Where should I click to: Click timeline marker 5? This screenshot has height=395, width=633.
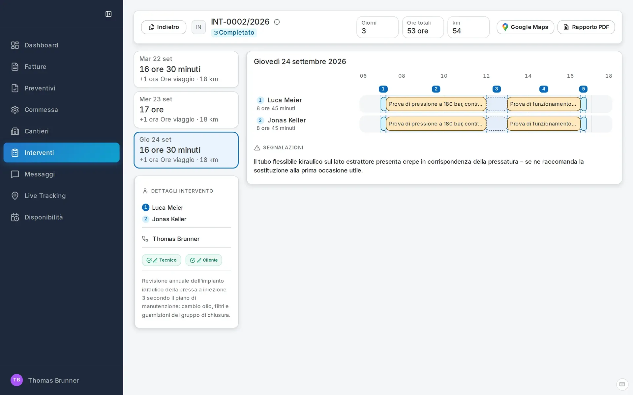(583, 89)
